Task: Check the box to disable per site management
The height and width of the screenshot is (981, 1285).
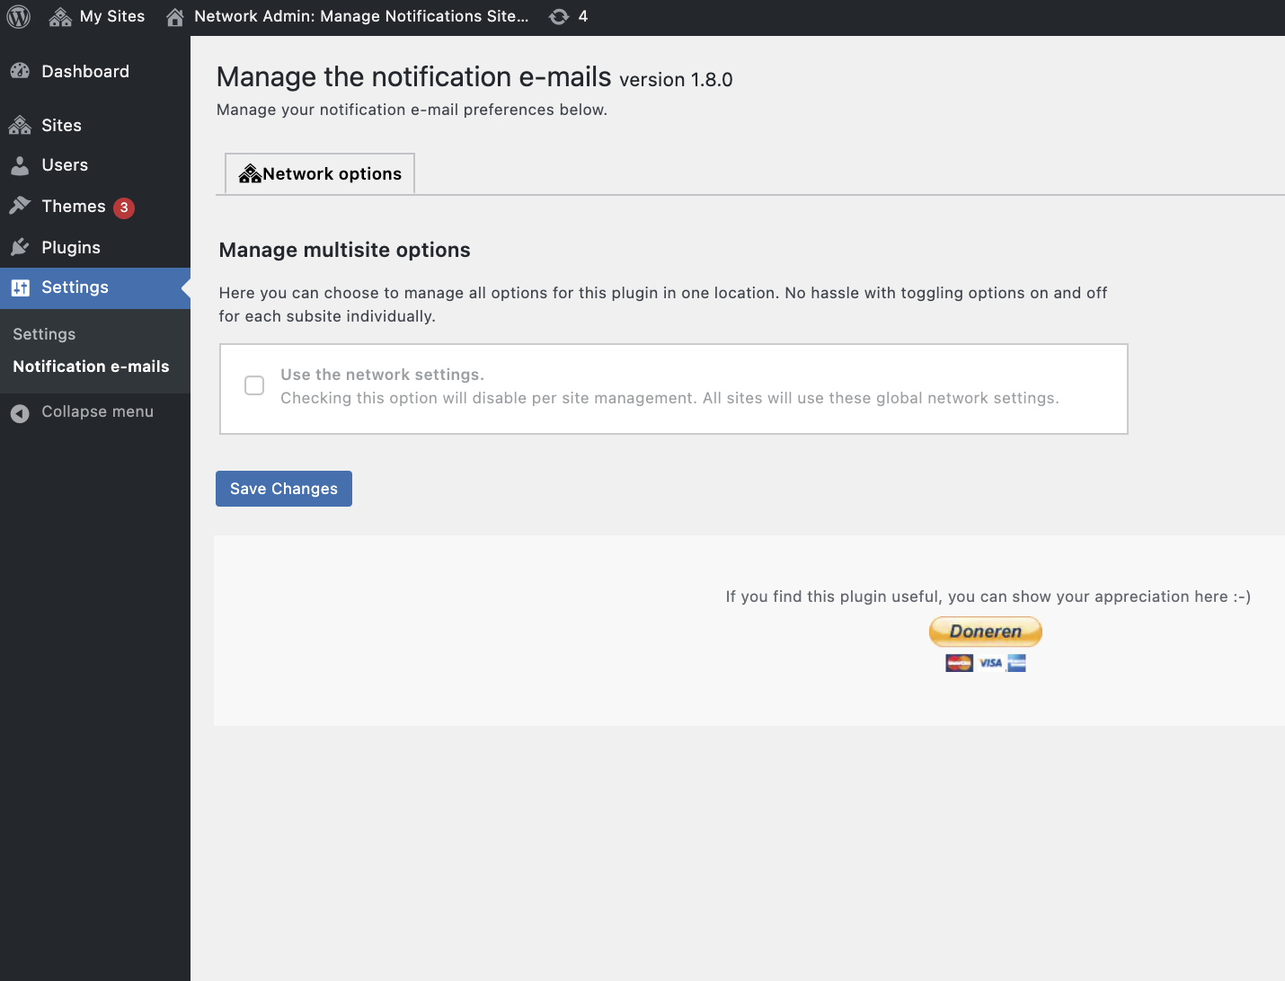Action: click(254, 384)
